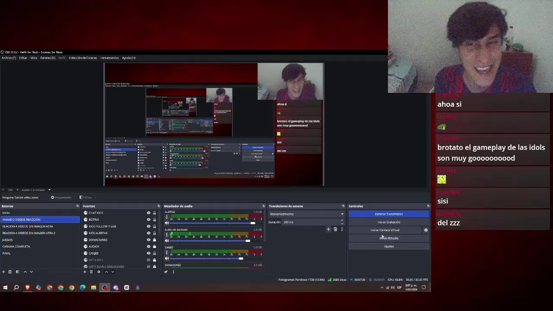Open virtual camera settings gear
553x311 pixels.
click(426, 230)
